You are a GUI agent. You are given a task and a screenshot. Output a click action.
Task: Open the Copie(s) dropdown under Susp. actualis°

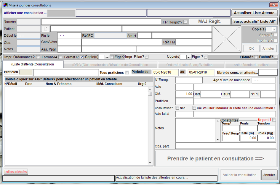[274, 29]
